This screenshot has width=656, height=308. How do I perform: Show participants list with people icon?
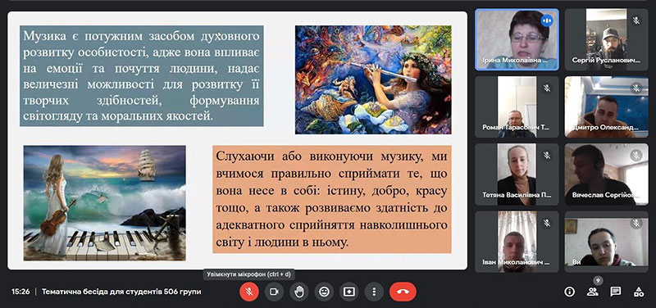click(592, 292)
